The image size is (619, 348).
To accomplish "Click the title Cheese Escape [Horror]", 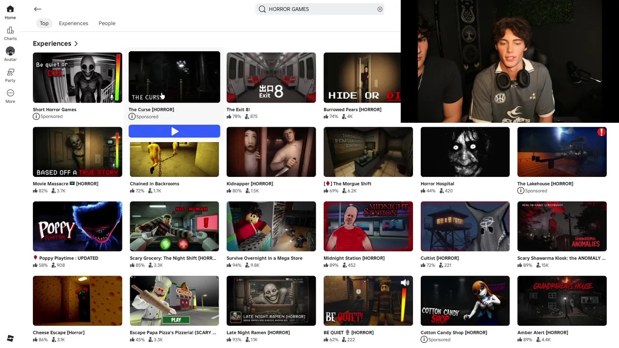I will pyautogui.click(x=59, y=333).
